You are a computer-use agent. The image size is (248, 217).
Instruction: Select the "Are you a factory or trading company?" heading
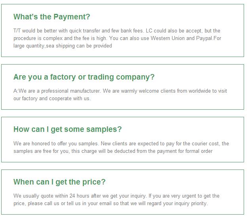[84, 77]
